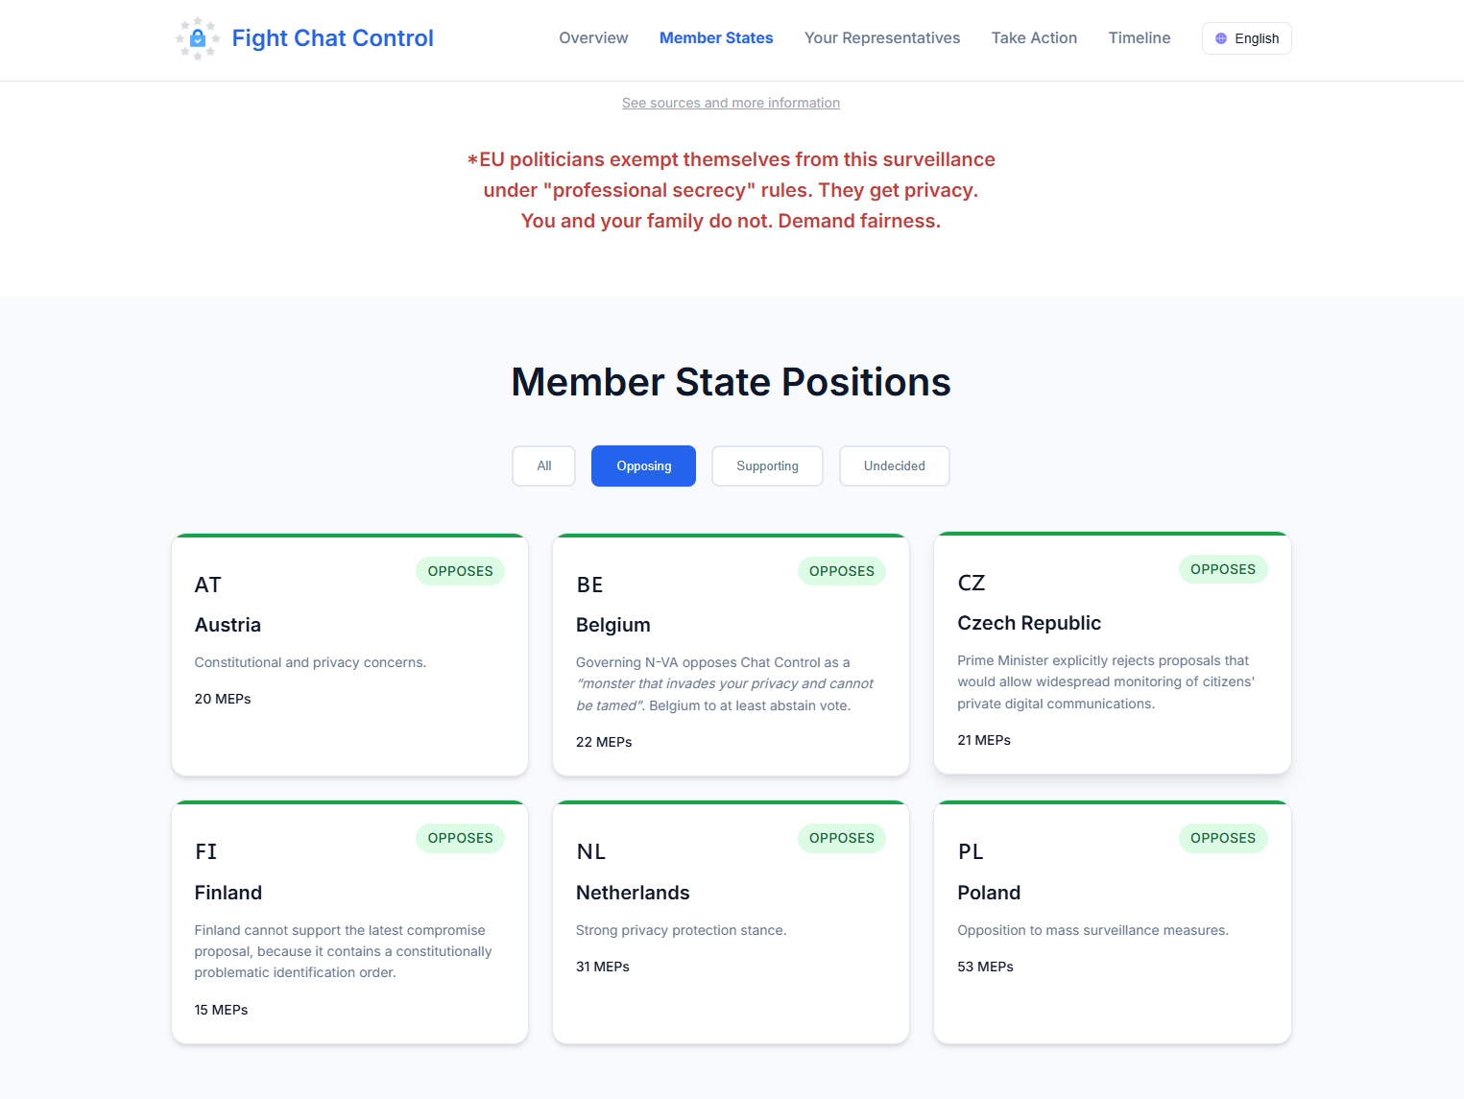The image size is (1464, 1099).
Task: Open the Netherlands card
Action: point(731,922)
